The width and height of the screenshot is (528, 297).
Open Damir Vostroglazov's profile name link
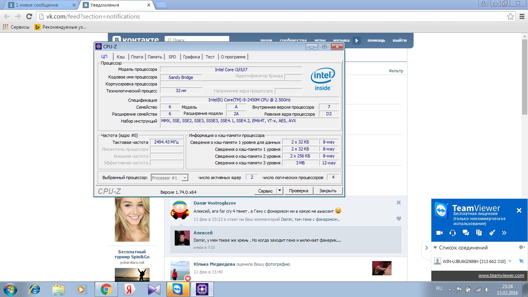(x=215, y=203)
